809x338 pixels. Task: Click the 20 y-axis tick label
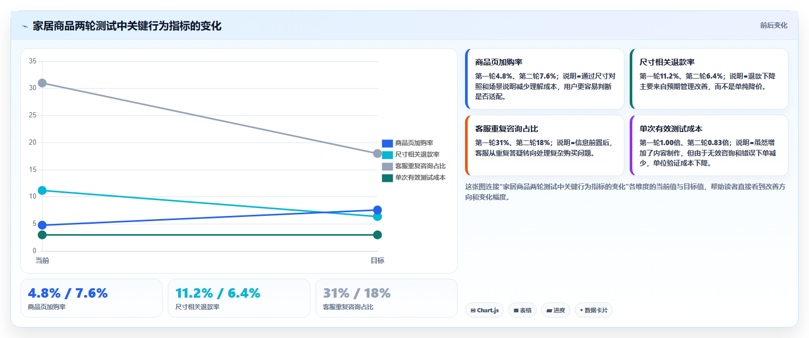(x=33, y=143)
